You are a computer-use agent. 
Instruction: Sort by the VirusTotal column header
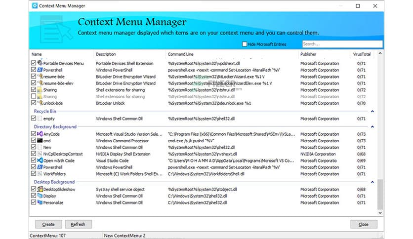pyautogui.click(x=362, y=54)
